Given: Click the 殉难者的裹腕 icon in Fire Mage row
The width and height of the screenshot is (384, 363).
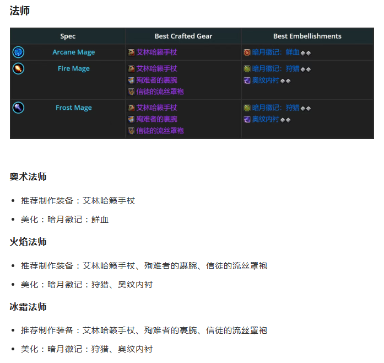Looking at the screenshot, I should 131,81.
